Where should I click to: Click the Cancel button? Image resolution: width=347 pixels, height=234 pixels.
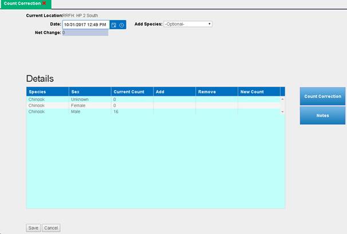tap(51, 228)
